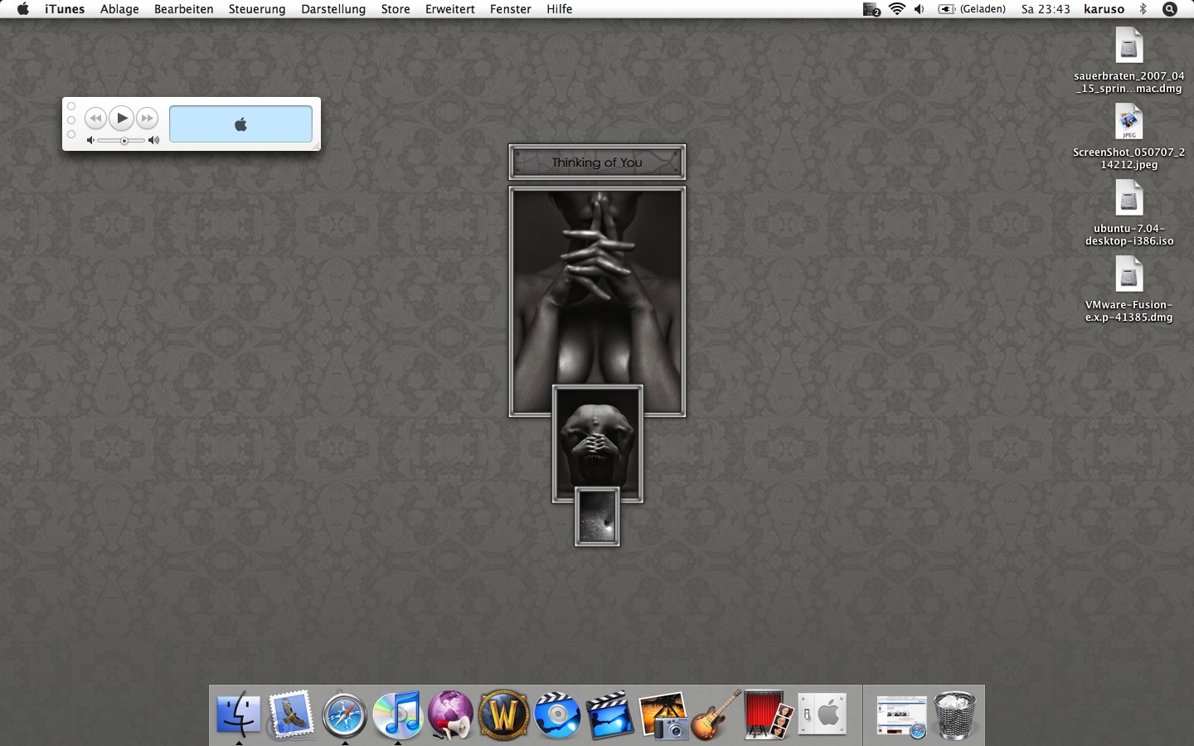The image size is (1194, 746).
Task: Open the Apple menu
Action: pyautogui.click(x=23, y=9)
